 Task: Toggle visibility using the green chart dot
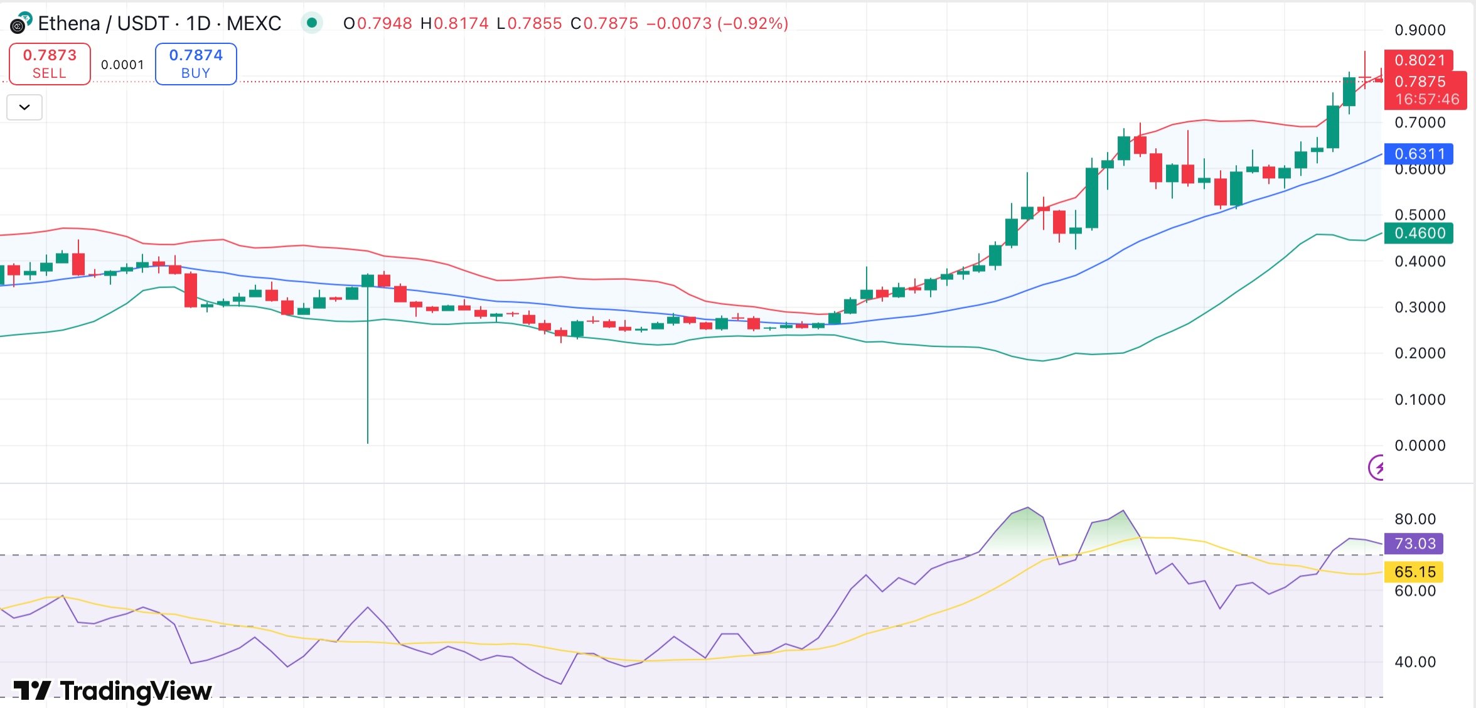(x=312, y=23)
